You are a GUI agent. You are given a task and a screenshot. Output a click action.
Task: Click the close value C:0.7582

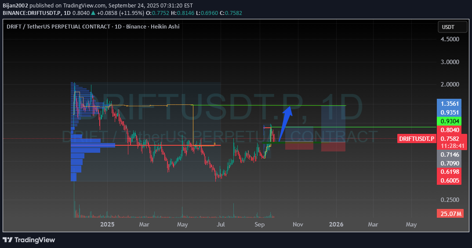click(231, 13)
